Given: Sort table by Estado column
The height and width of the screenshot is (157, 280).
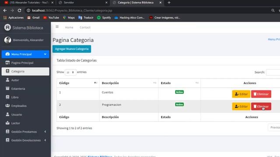Looking at the screenshot, I should tap(179, 83).
